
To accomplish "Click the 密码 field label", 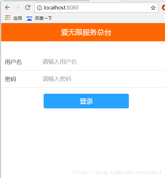I will [10, 79].
